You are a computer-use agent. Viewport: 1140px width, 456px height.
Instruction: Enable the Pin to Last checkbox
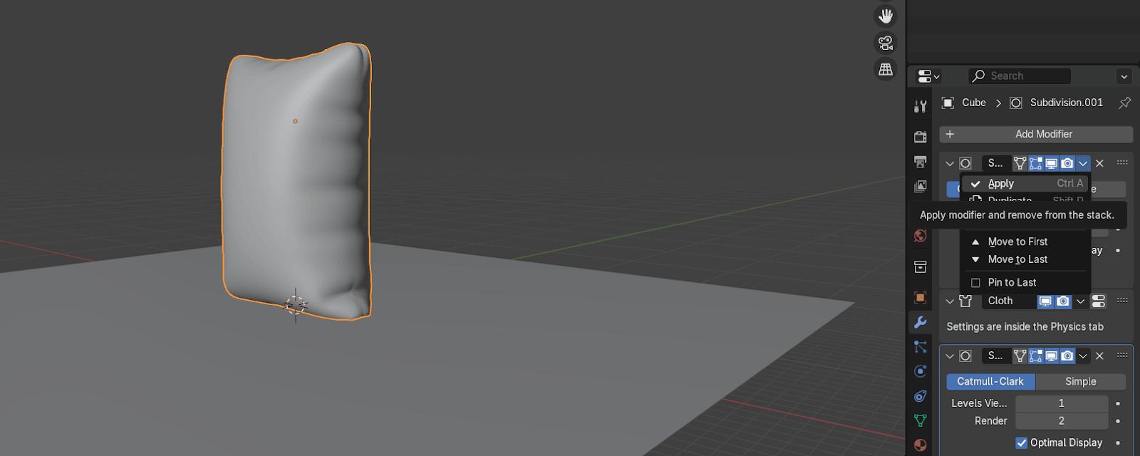[x=975, y=283]
